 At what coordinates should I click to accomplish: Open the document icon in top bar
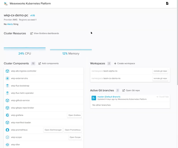click(167, 3)
